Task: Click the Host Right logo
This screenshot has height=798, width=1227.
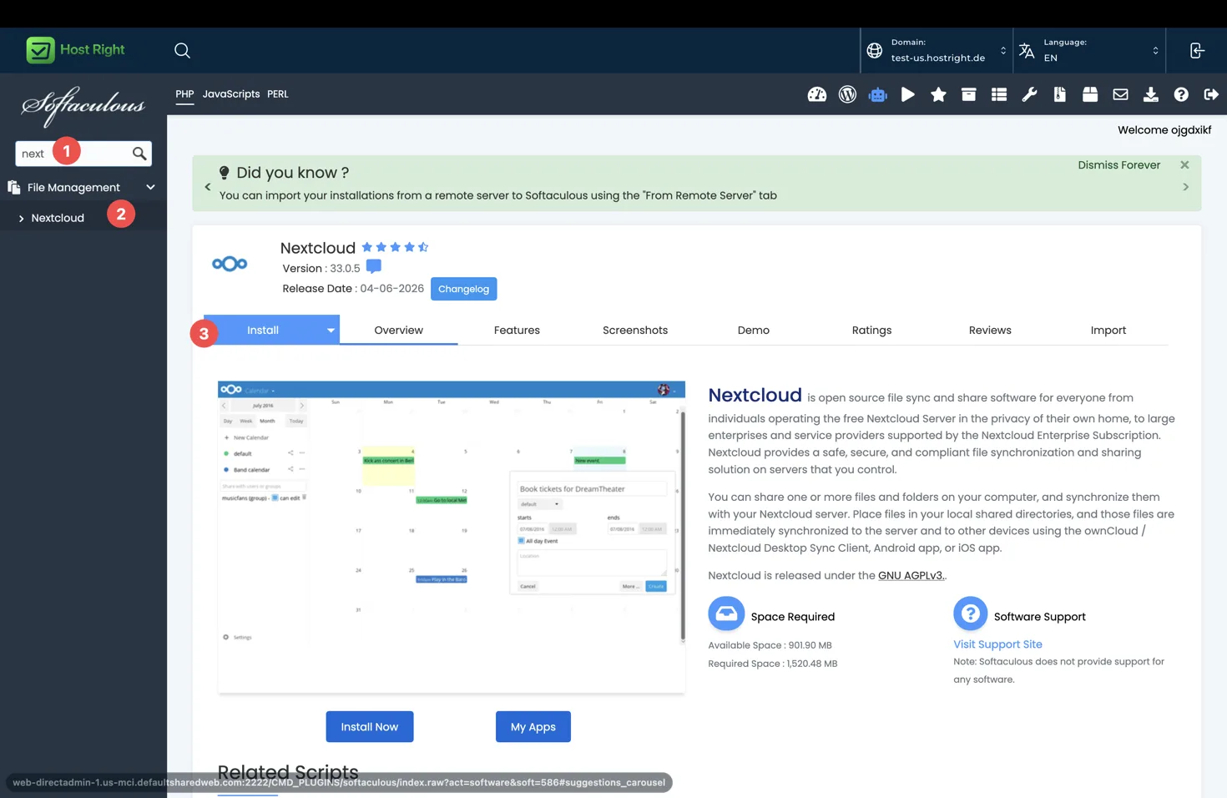Action: click(75, 50)
